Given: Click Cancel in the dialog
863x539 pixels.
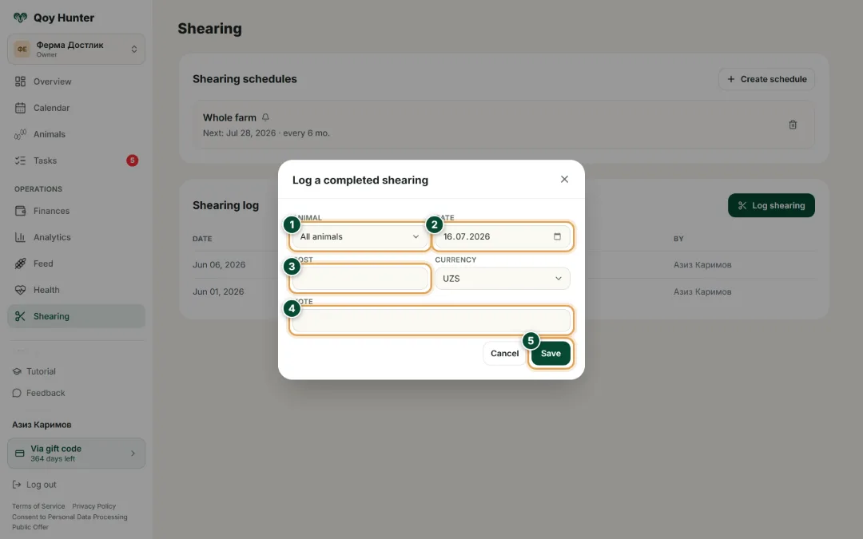Looking at the screenshot, I should (504, 353).
